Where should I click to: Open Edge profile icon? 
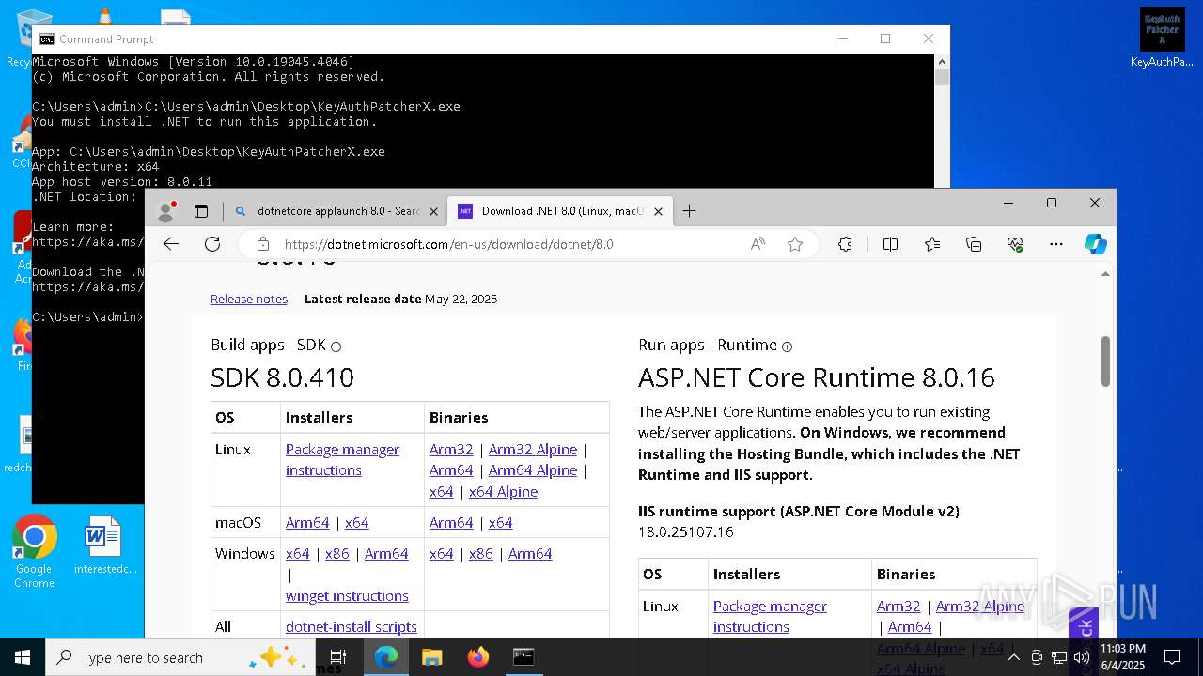[x=166, y=211]
